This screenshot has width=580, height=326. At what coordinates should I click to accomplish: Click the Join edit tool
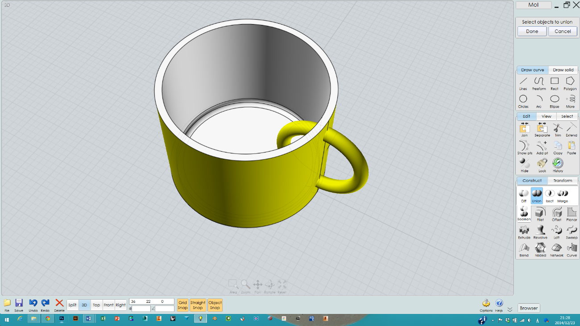coord(524,129)
